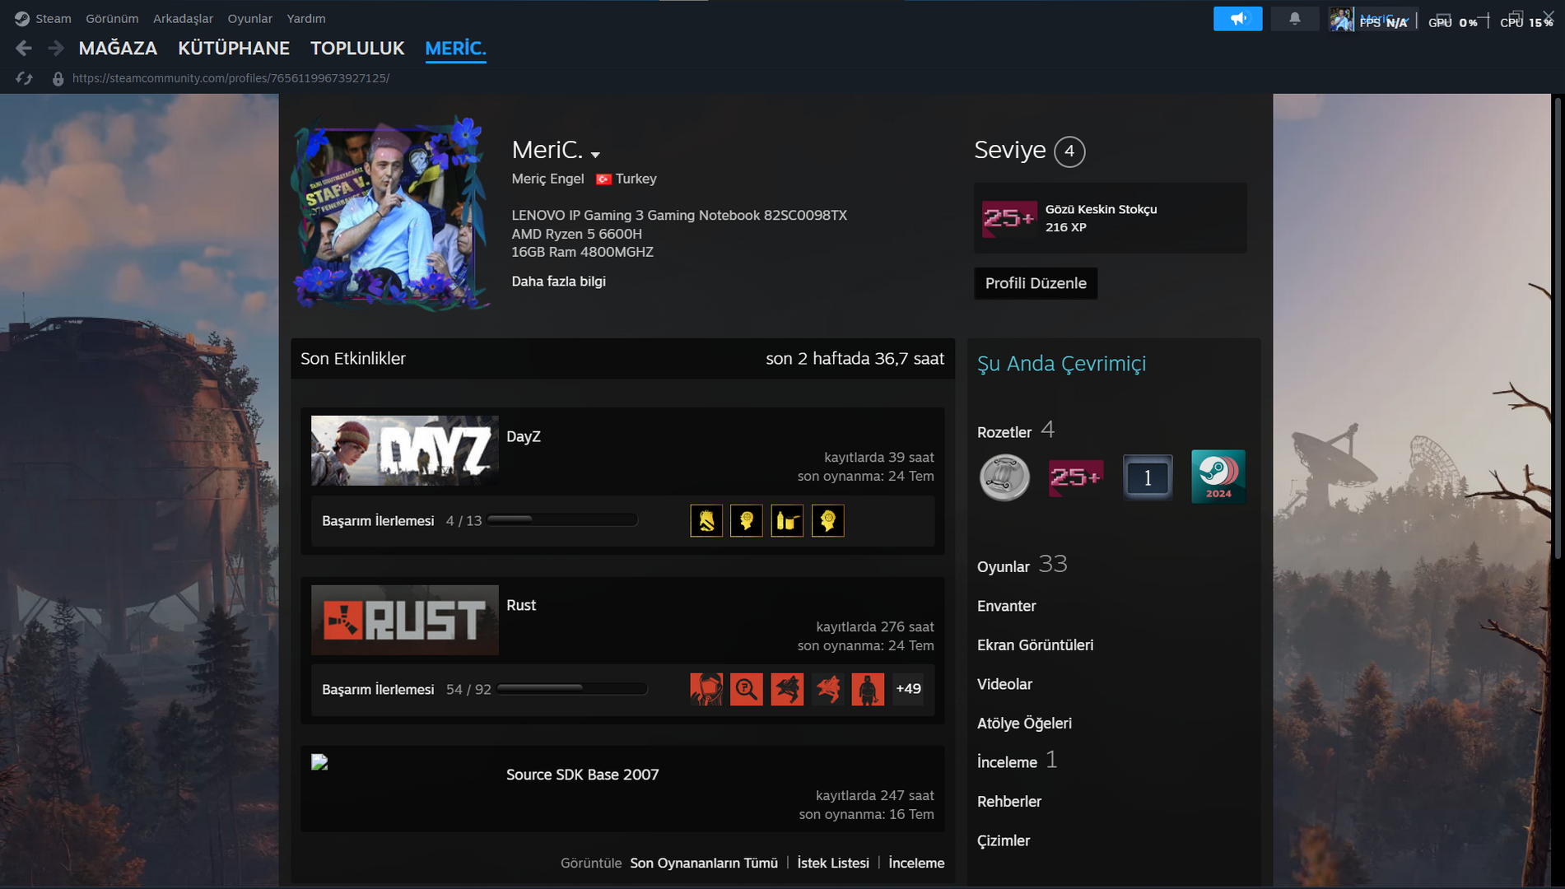Open Atölye Öğeleri link
1565x889 pixels.
(1024, 724)
